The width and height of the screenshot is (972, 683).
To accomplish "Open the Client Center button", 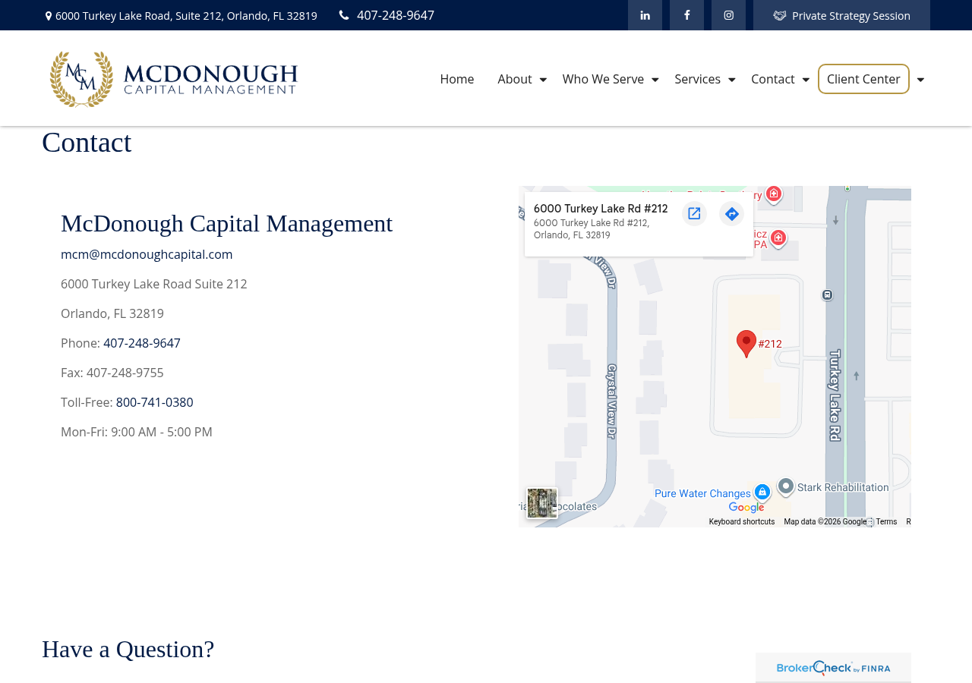I will pyautogui.click(x=863, y=79).
